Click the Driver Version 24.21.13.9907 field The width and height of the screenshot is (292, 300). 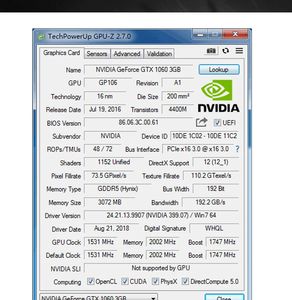coord(161,215)
